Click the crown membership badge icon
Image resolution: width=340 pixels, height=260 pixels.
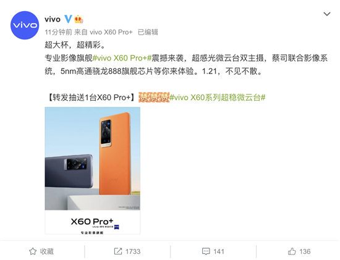pyautogui.click(x=79, y=19)
